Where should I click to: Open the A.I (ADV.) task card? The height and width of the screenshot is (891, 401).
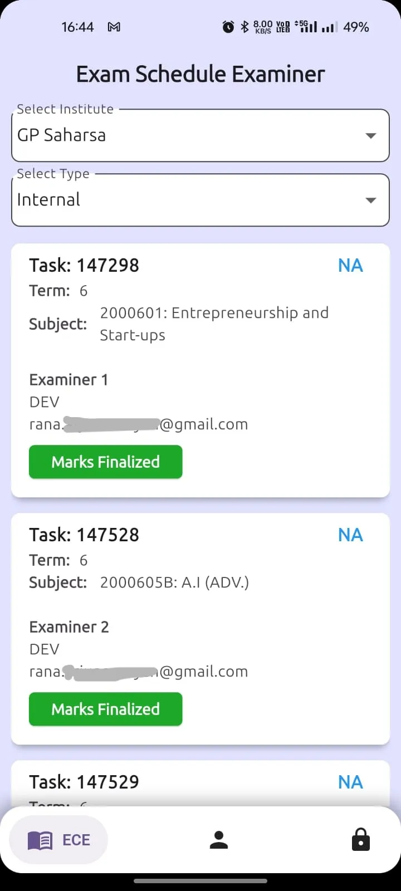pyautogui.click(x=200, y=629)
